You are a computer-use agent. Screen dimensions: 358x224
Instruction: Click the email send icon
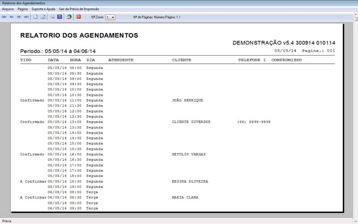coord(69,17)
